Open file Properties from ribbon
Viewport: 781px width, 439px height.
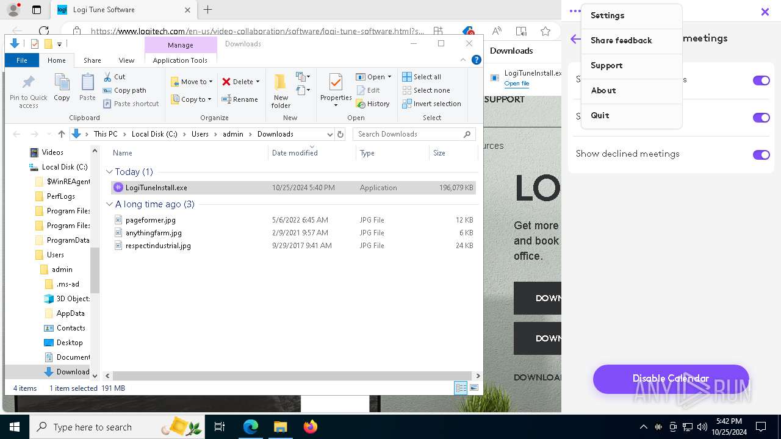pyautogui.click(x=336, y=90)
